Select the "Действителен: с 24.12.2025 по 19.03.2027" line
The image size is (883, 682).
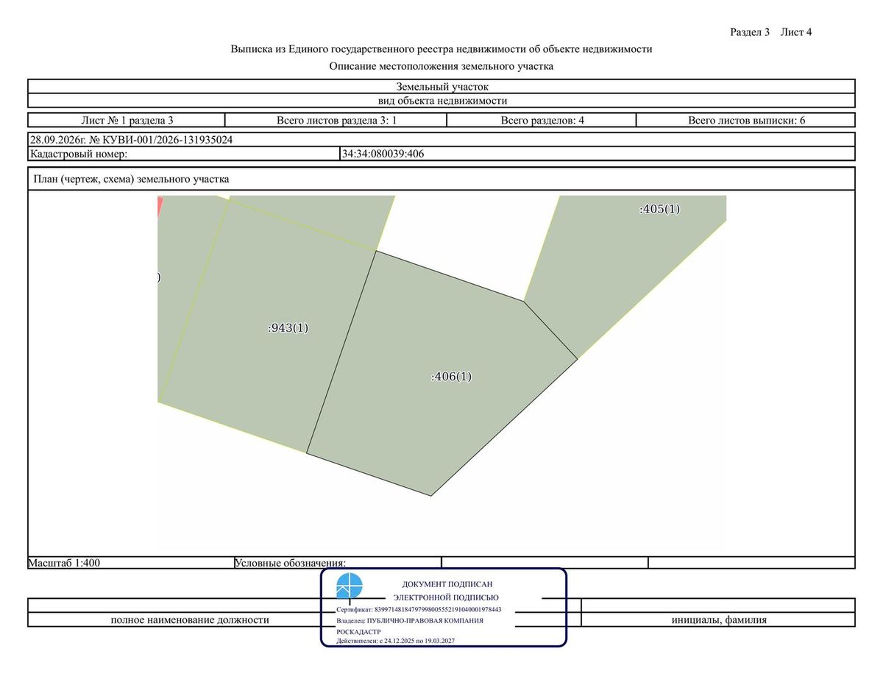click(x=395, y=642)
